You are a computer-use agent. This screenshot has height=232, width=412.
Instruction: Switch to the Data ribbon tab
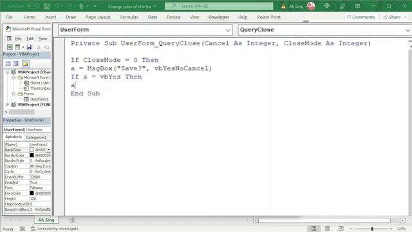(x=153, y=17)
